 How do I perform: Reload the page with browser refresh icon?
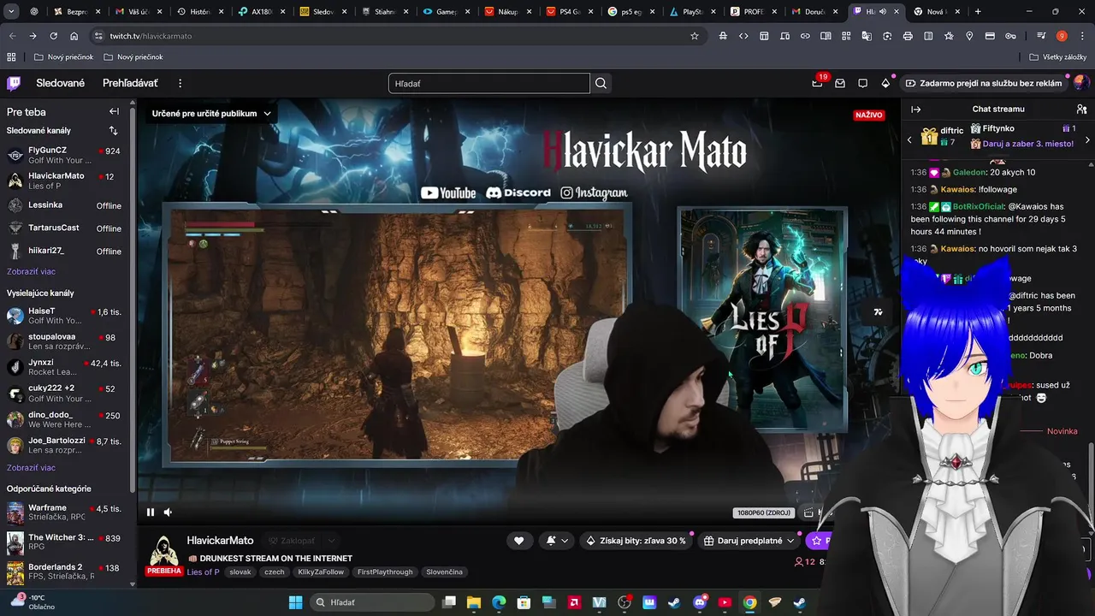(53, 36)
